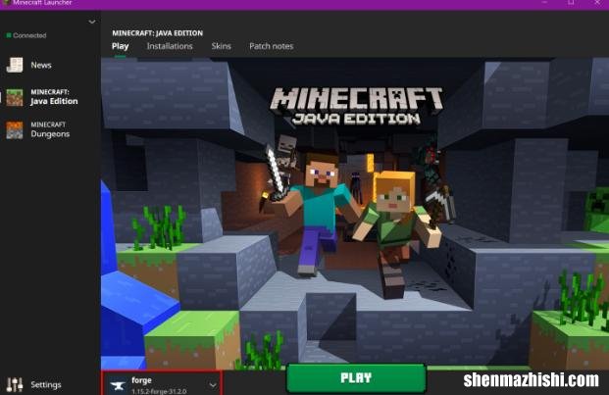609x395 pixels.
Task: Click the forge anvil icon
Action: [x=117, y=385]
